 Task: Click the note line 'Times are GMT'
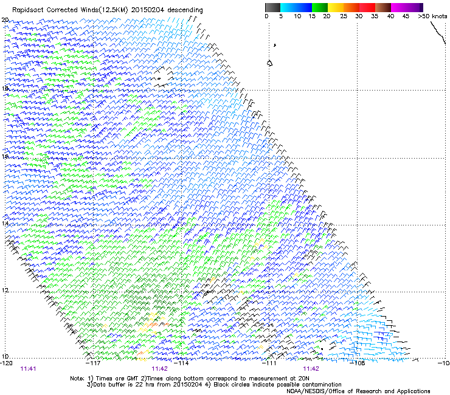point(116,379)
